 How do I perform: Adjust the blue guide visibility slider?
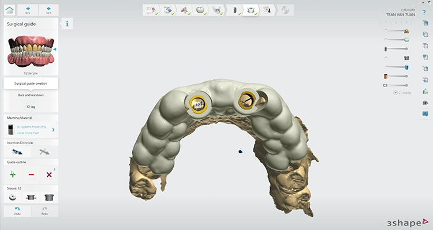click(397, 67)
